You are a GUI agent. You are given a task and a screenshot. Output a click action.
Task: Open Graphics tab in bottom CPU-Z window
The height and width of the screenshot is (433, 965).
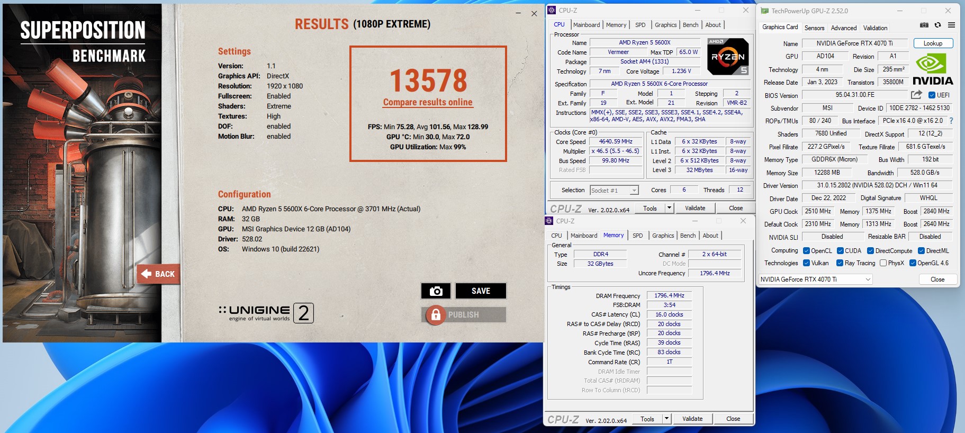coord(663,236)
